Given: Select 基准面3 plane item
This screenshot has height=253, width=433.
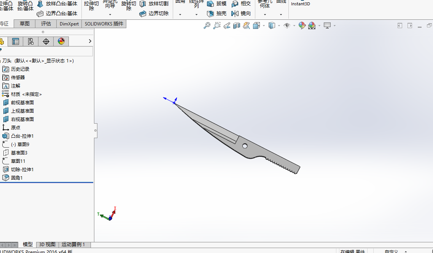Looking at the screenshot, I should coord(19,153).
